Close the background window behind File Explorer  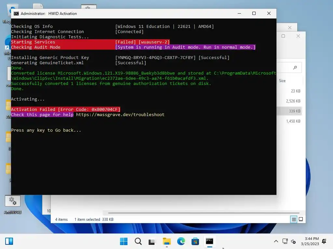pos(290,28)
